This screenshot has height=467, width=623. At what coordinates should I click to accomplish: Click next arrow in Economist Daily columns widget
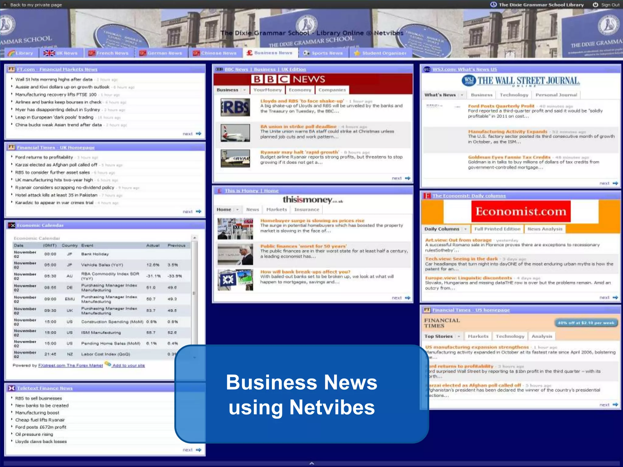pyautogui.click(x=615, y=297)
